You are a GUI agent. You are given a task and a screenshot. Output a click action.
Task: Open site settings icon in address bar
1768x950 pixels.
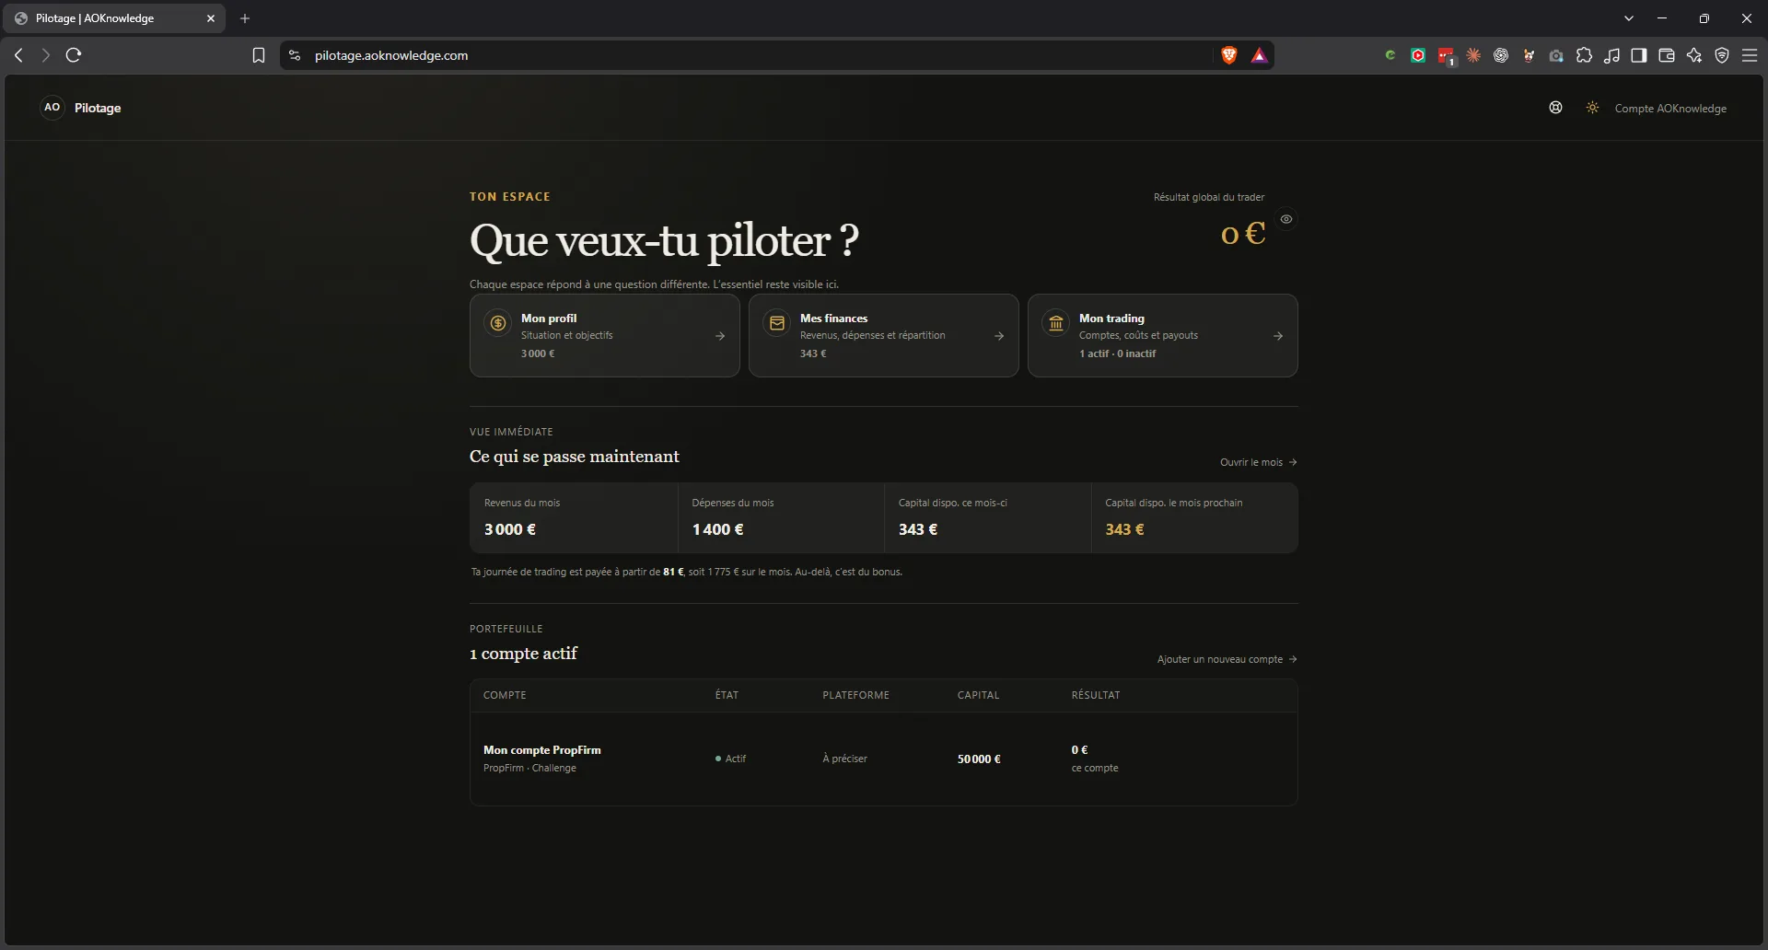pyautogui.click(x=295, y=55)
